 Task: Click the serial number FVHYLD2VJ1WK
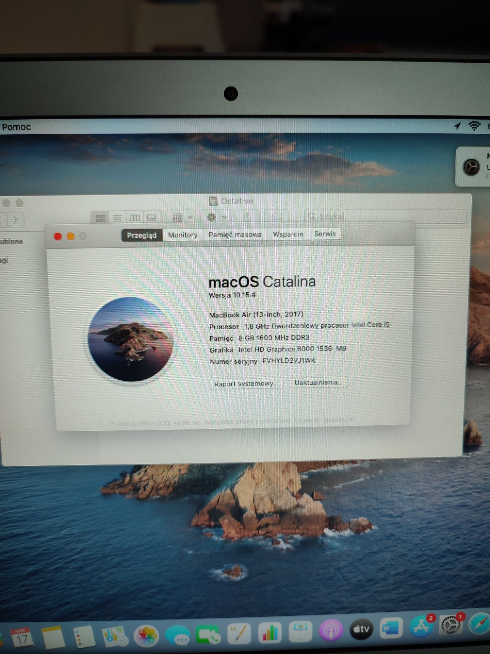coord(289,360)
